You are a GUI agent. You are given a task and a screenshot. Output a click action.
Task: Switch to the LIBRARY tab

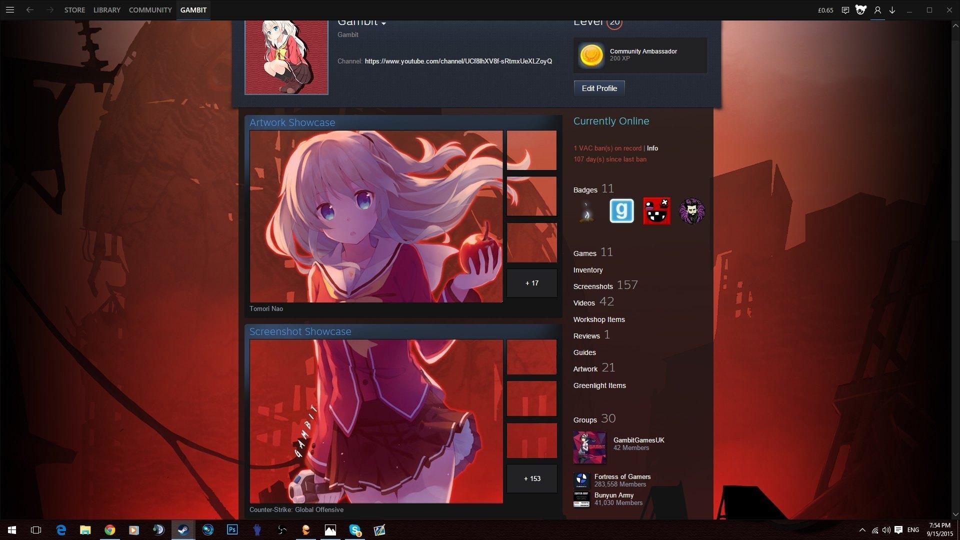click(106, 10)
